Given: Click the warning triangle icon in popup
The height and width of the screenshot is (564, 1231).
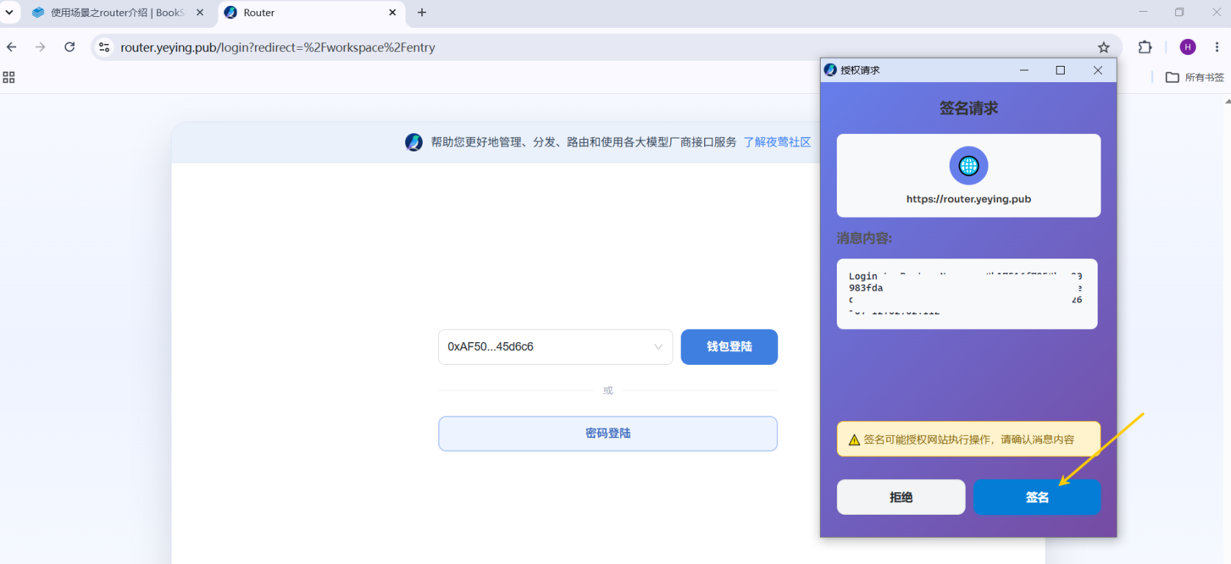Looking at the screenshot, I should coord(854,439).
